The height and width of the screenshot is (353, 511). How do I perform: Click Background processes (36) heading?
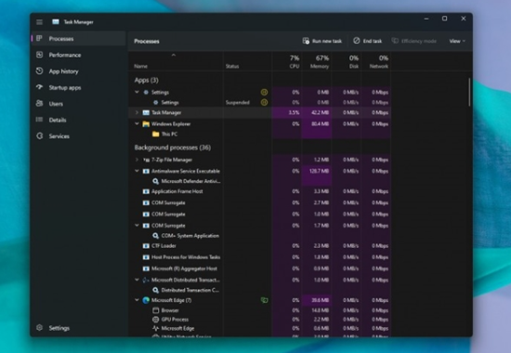click(x=173, y=148)
